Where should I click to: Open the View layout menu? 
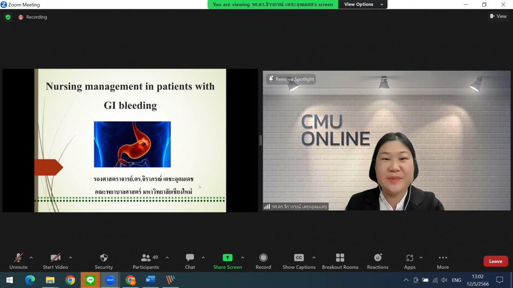498,16
